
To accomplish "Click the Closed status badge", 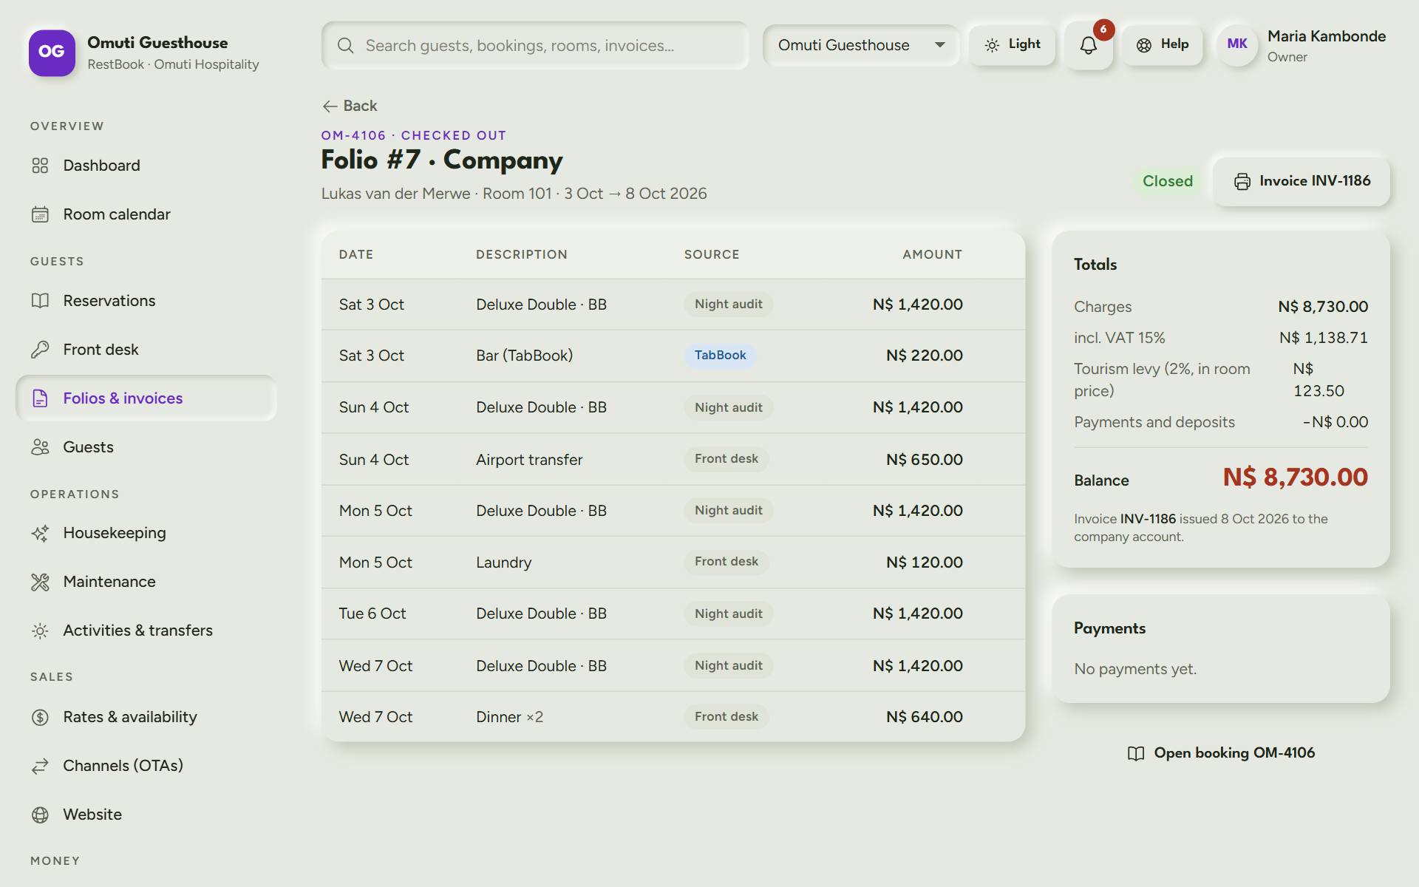I will pos(1168,181).
